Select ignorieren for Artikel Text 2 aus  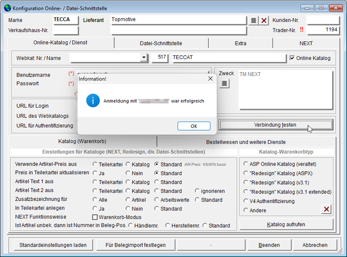pos(197,191)
